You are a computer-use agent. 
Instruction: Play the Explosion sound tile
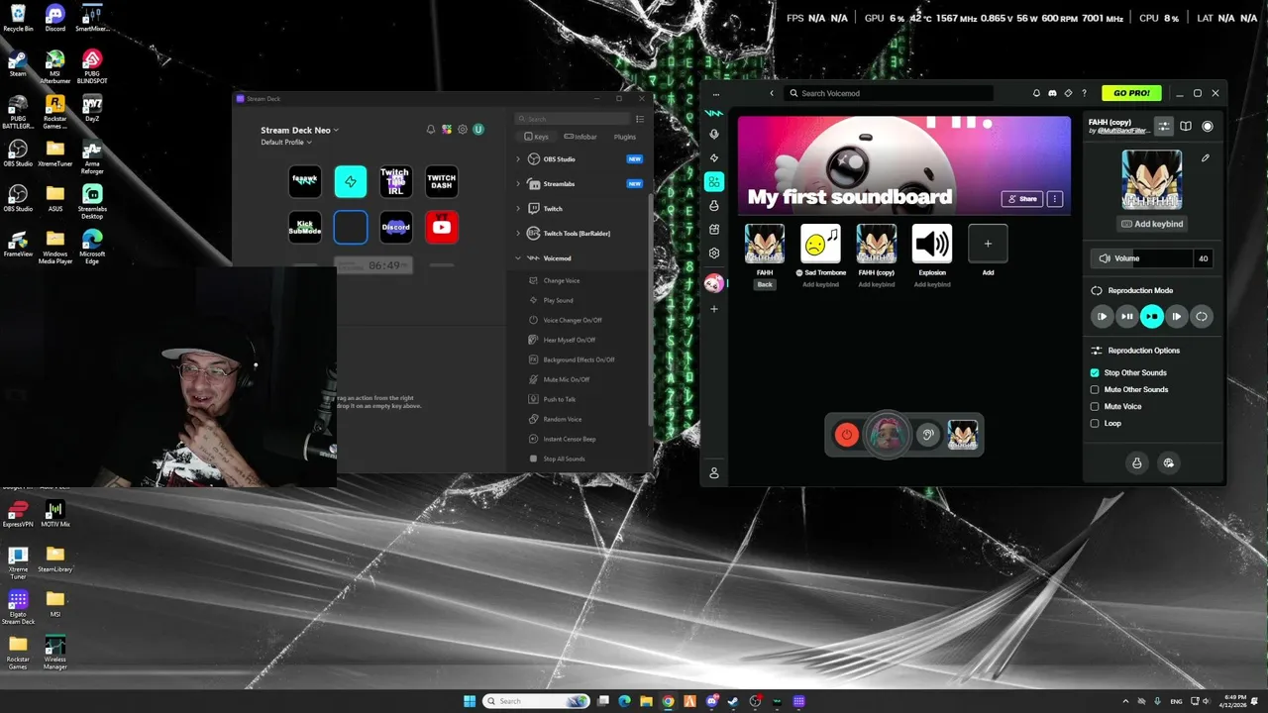click(932, 244)
